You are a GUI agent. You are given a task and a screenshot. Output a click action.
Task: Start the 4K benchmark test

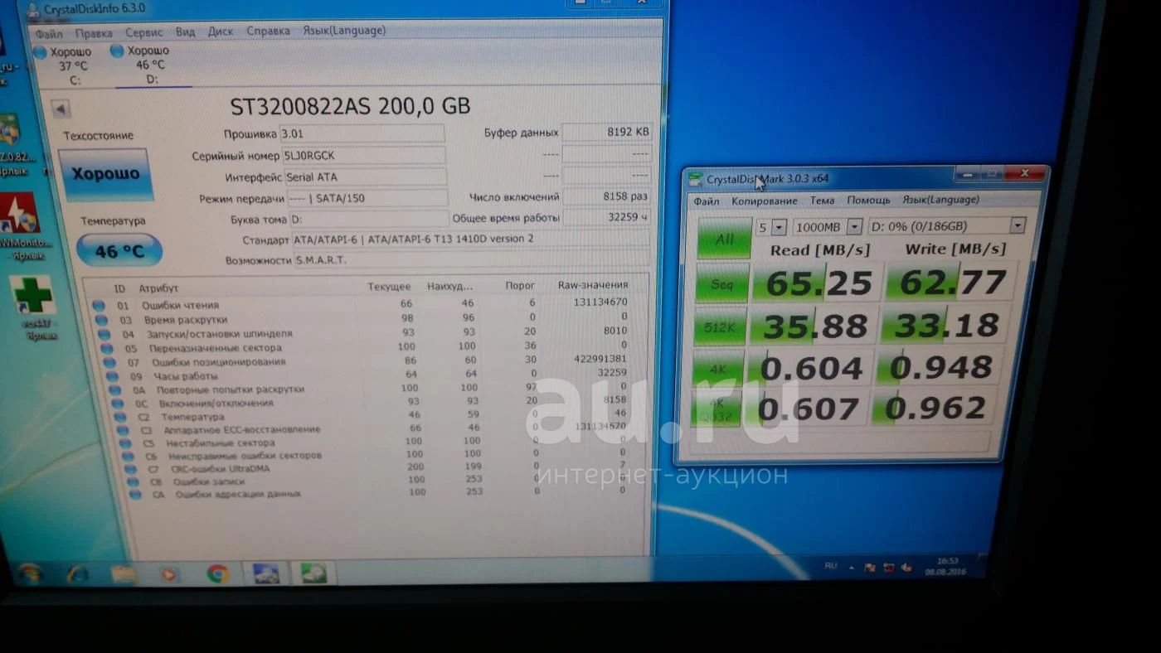pos(718,368)
